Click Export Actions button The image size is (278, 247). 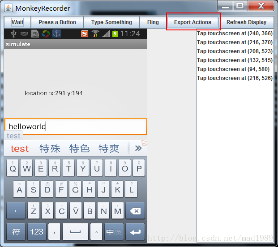pos(193,22)
